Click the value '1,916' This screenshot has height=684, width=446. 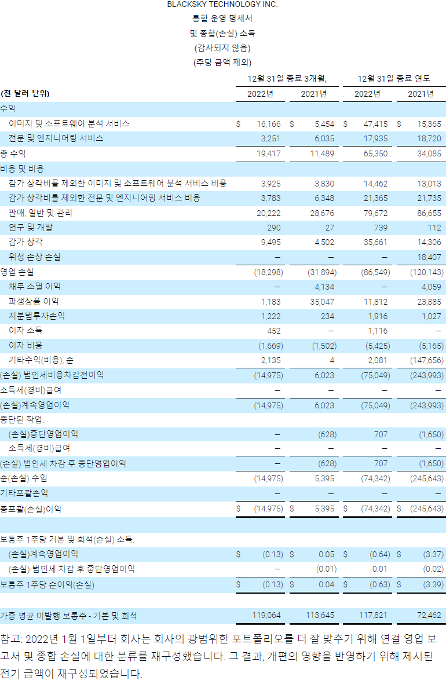(x=378, y=316)
